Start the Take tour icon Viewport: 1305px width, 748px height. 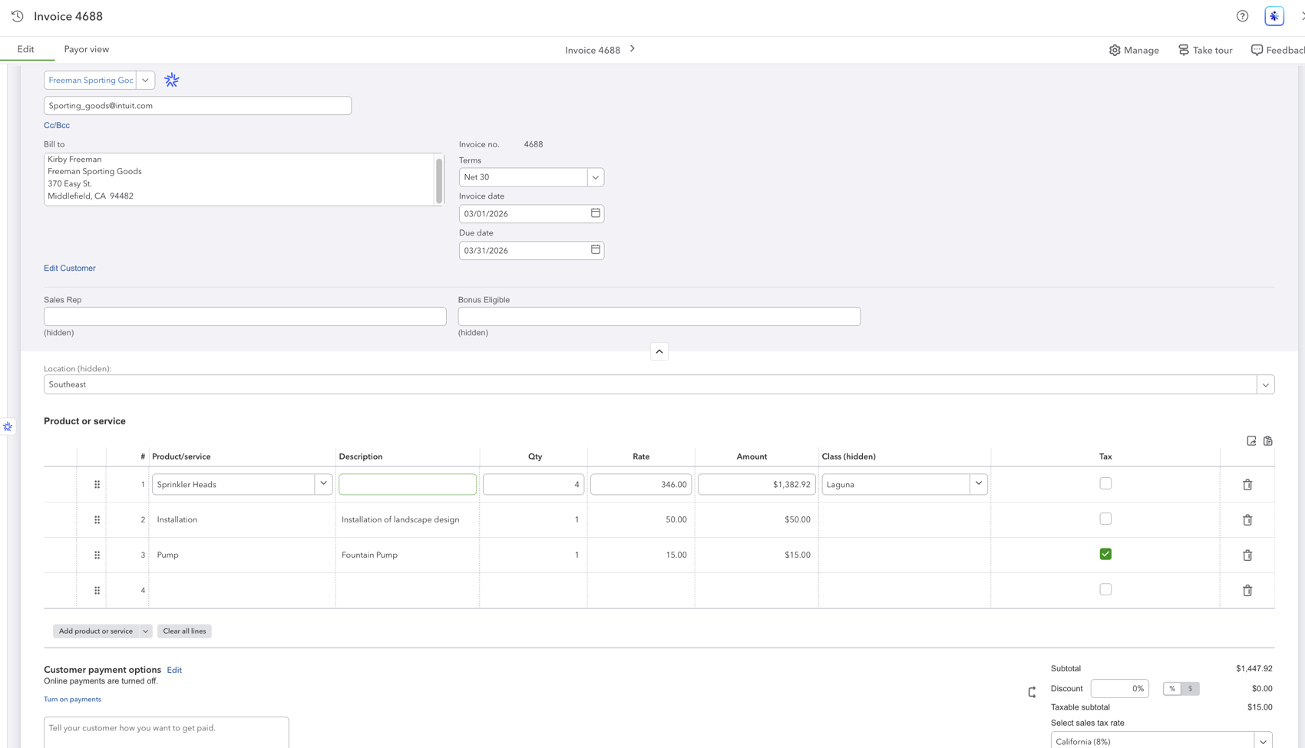click(1184, 50)
